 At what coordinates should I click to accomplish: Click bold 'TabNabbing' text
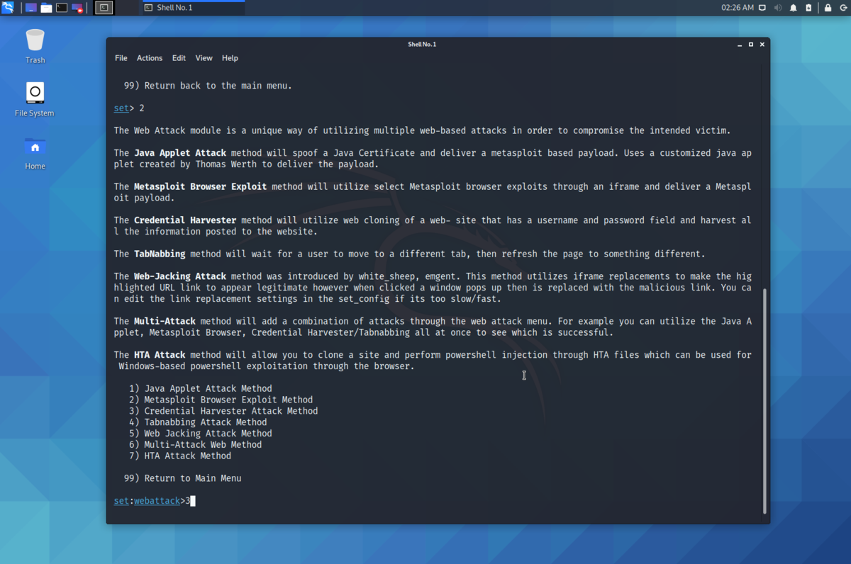tap(160, 254)
